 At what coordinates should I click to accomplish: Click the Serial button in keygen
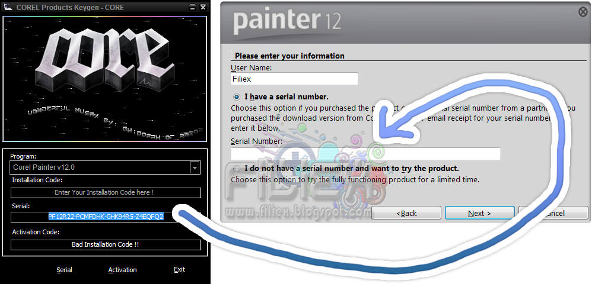pos(64,270)
